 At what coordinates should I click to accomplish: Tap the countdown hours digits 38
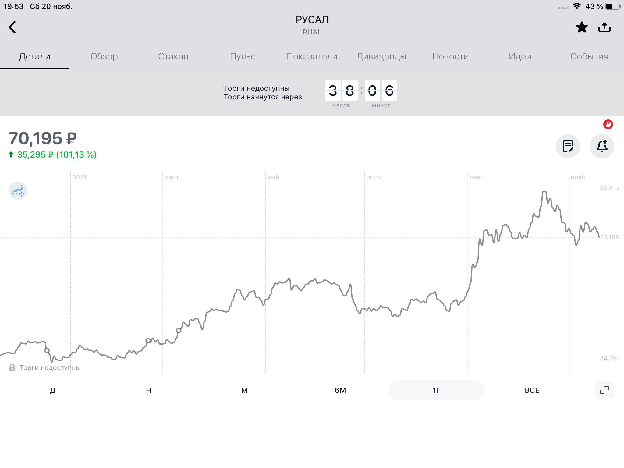click(341, 90)
